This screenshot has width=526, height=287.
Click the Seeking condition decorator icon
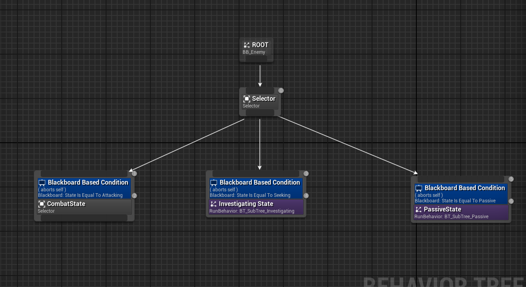point(214,183)
